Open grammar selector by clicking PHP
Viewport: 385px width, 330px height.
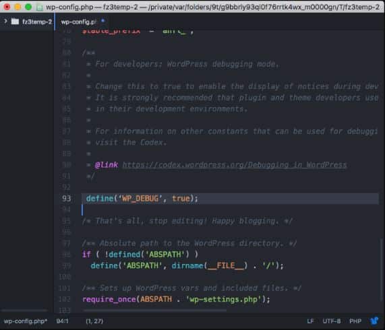[x=355, y=321]
